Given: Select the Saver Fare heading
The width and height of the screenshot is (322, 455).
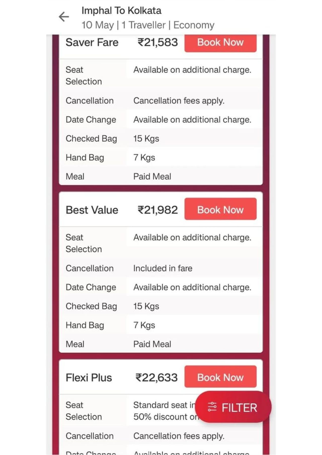Looking at the screenshot, I should tap(92, 42).
